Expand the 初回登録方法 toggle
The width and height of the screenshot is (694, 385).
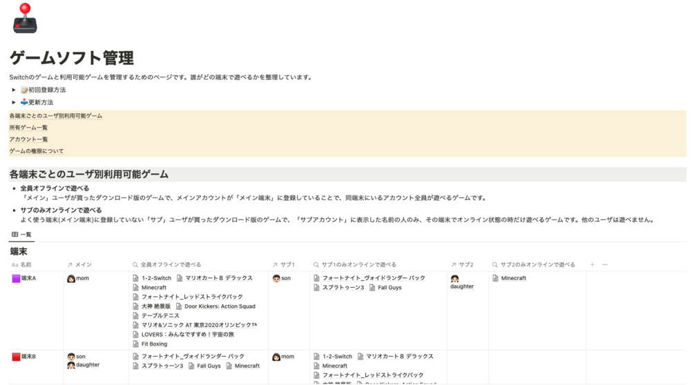[14, 90]
